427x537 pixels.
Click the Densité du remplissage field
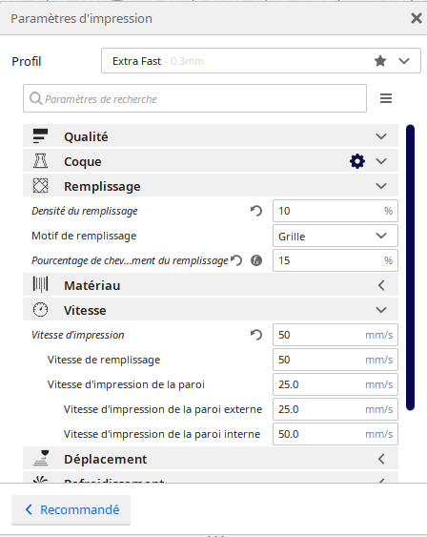pyautogui.click(x=335, y=211)
